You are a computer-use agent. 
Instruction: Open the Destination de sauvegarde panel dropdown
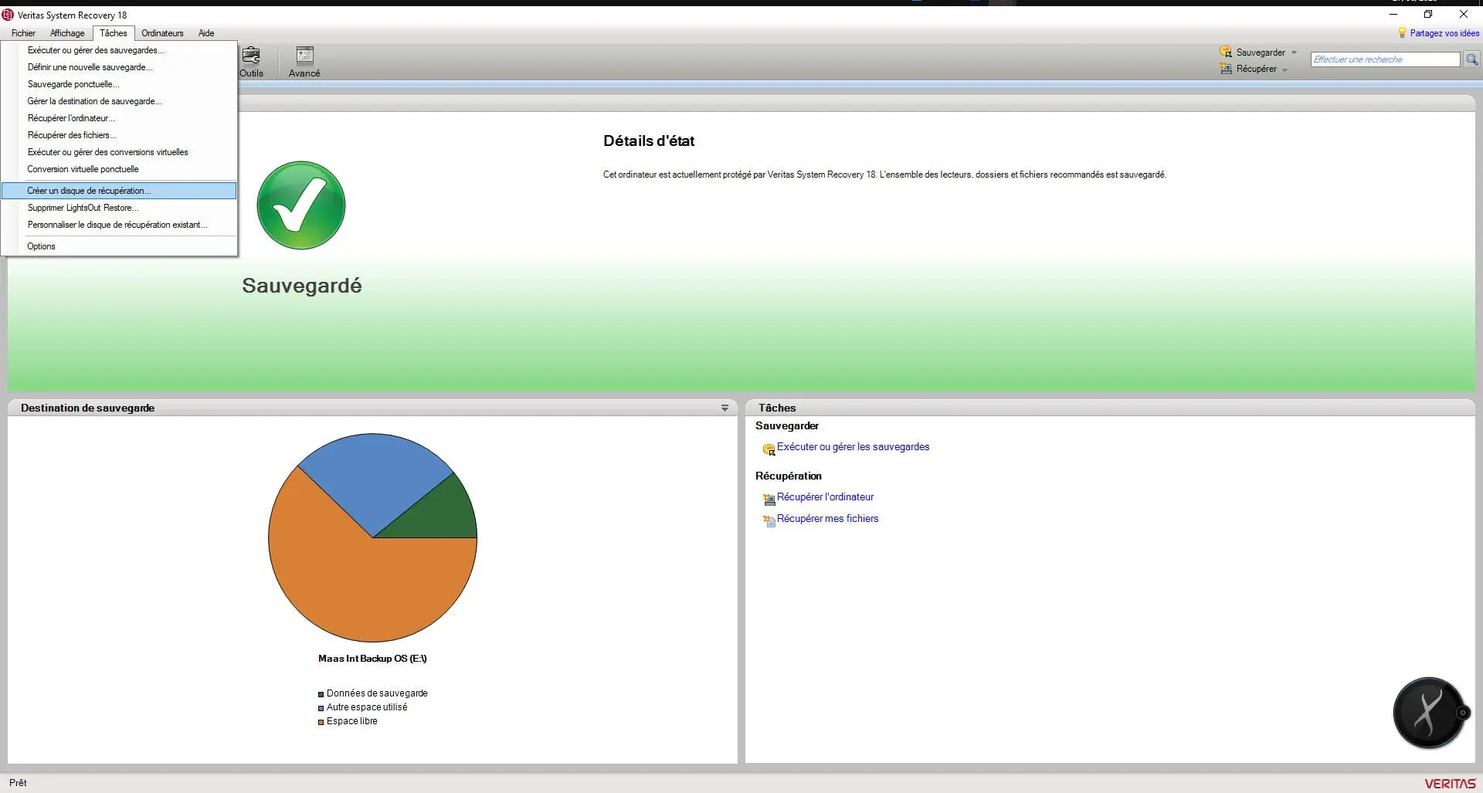pos(725,408)
